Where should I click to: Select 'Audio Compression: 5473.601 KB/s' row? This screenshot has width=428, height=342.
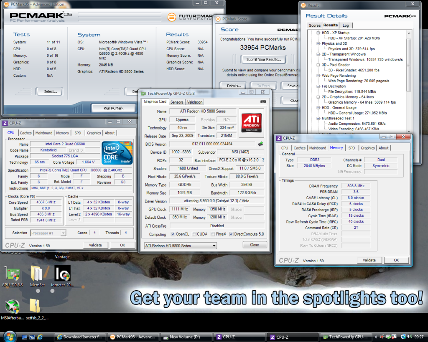click(x=357, y=124)
